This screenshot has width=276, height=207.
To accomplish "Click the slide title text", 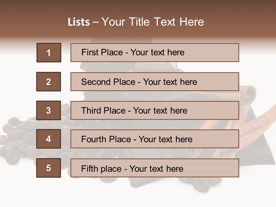I will (136, 22).
